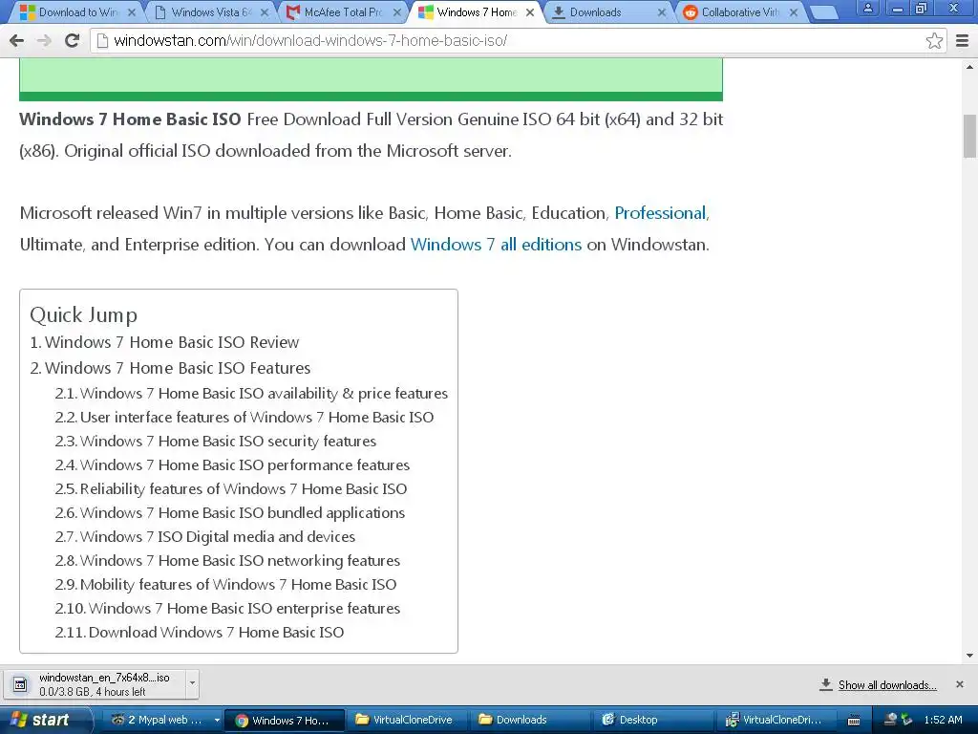Click the user profile icon in title bar
978x734 pixels.
(867, 8)
